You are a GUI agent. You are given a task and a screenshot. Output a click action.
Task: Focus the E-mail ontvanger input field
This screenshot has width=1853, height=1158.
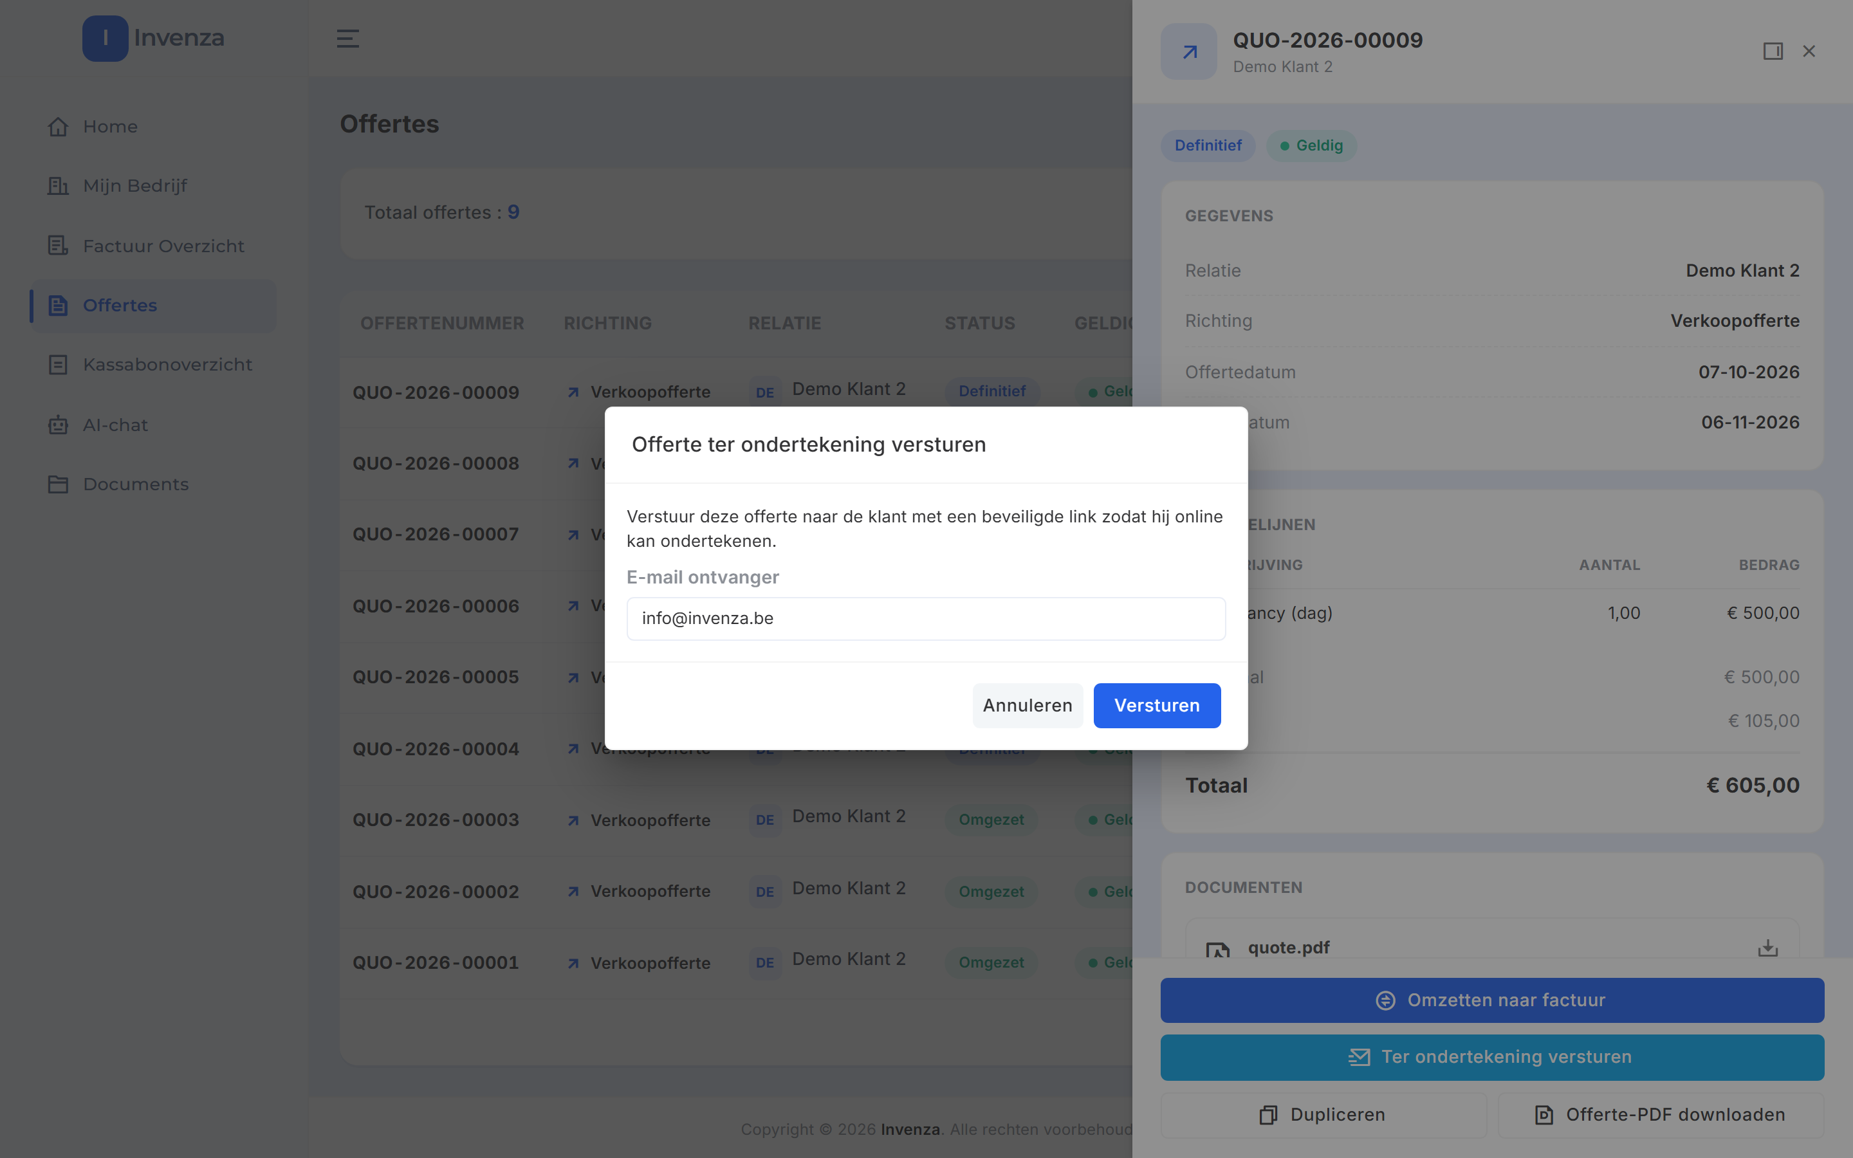click(926, 618)
